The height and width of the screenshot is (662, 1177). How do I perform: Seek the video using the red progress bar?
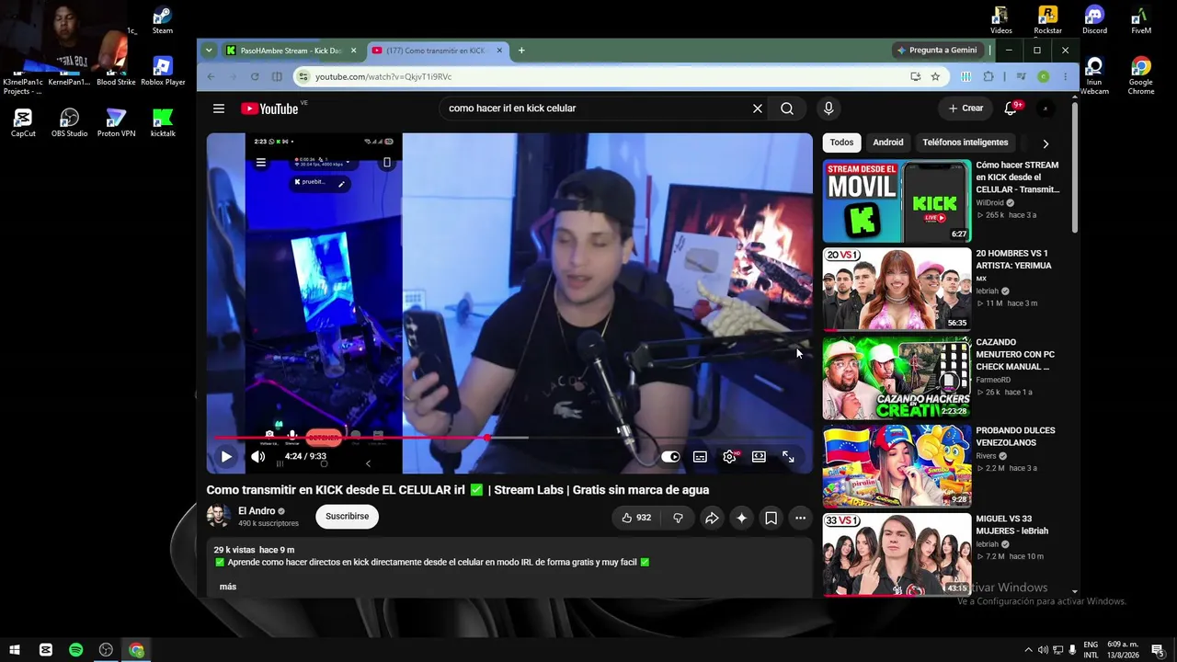click(x=509, y=438)
